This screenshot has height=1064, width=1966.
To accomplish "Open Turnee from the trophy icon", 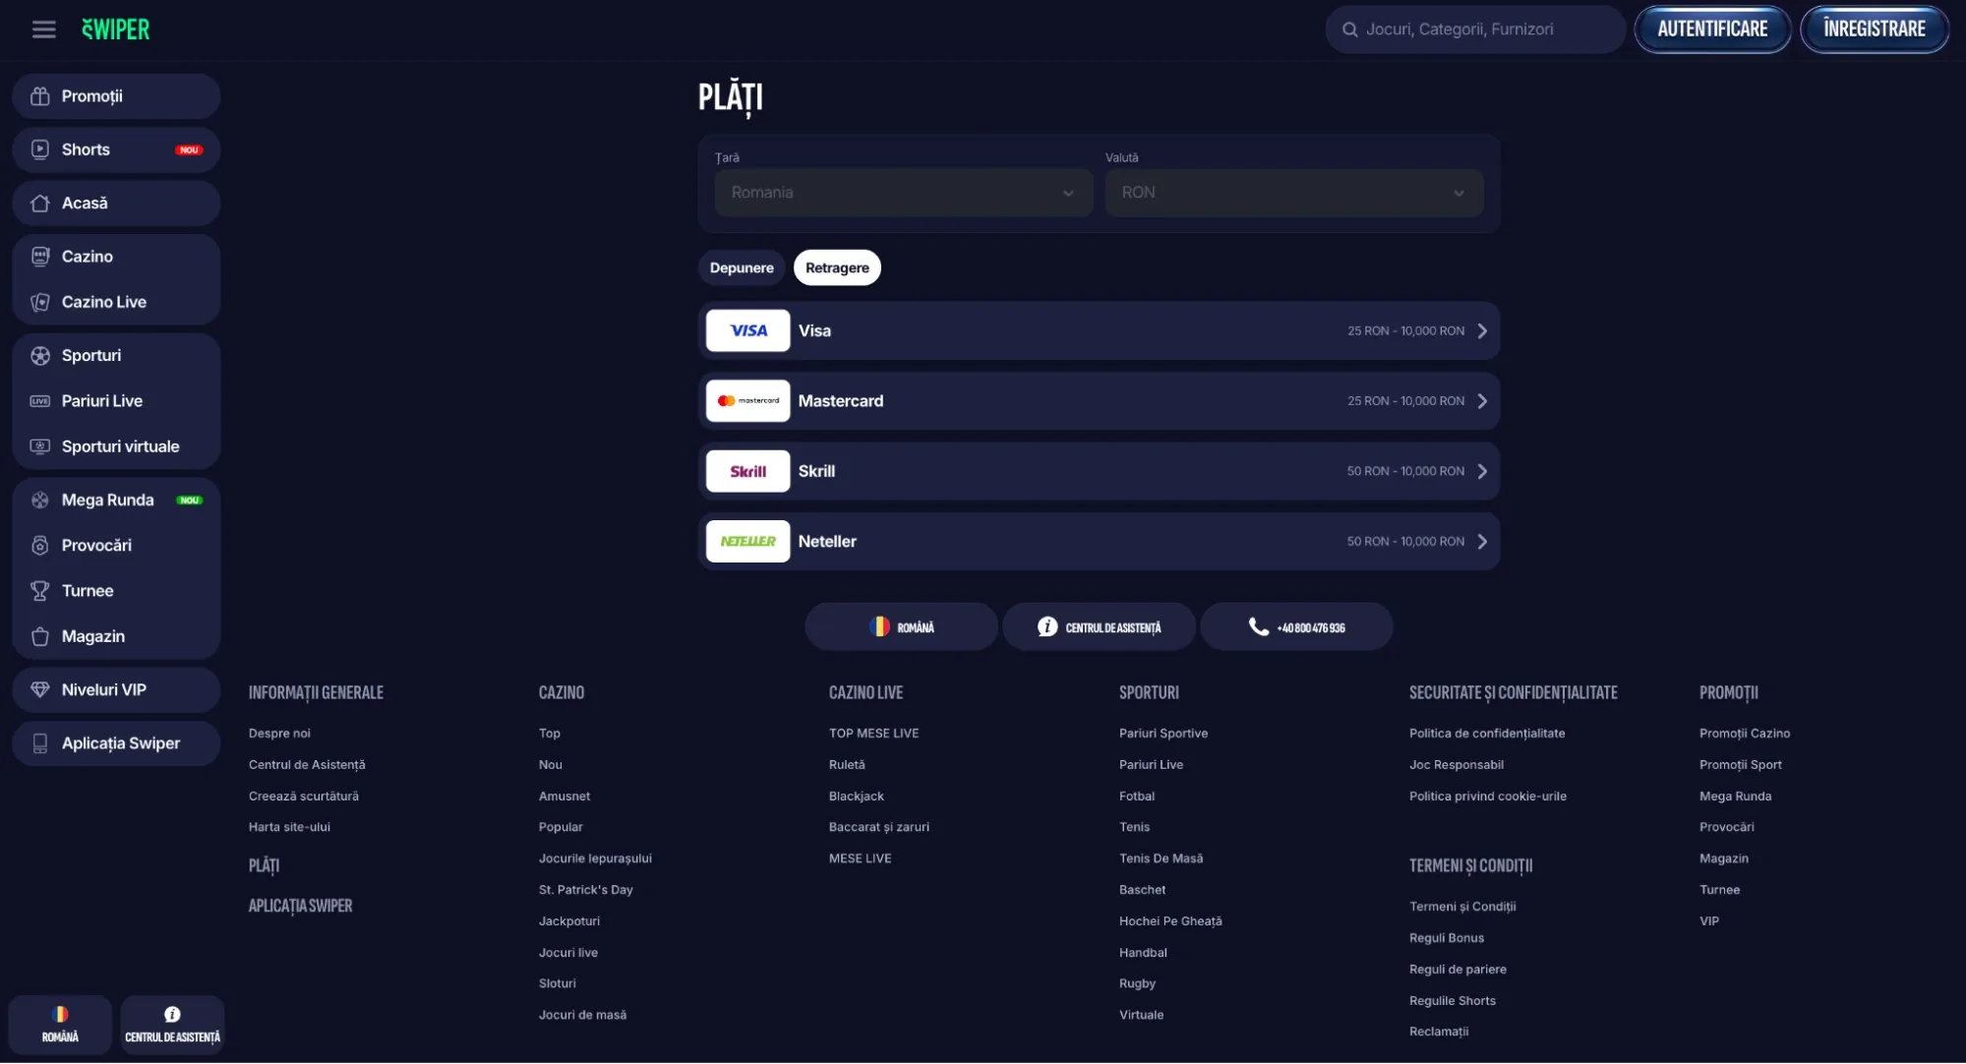I will tap(40, 591).
